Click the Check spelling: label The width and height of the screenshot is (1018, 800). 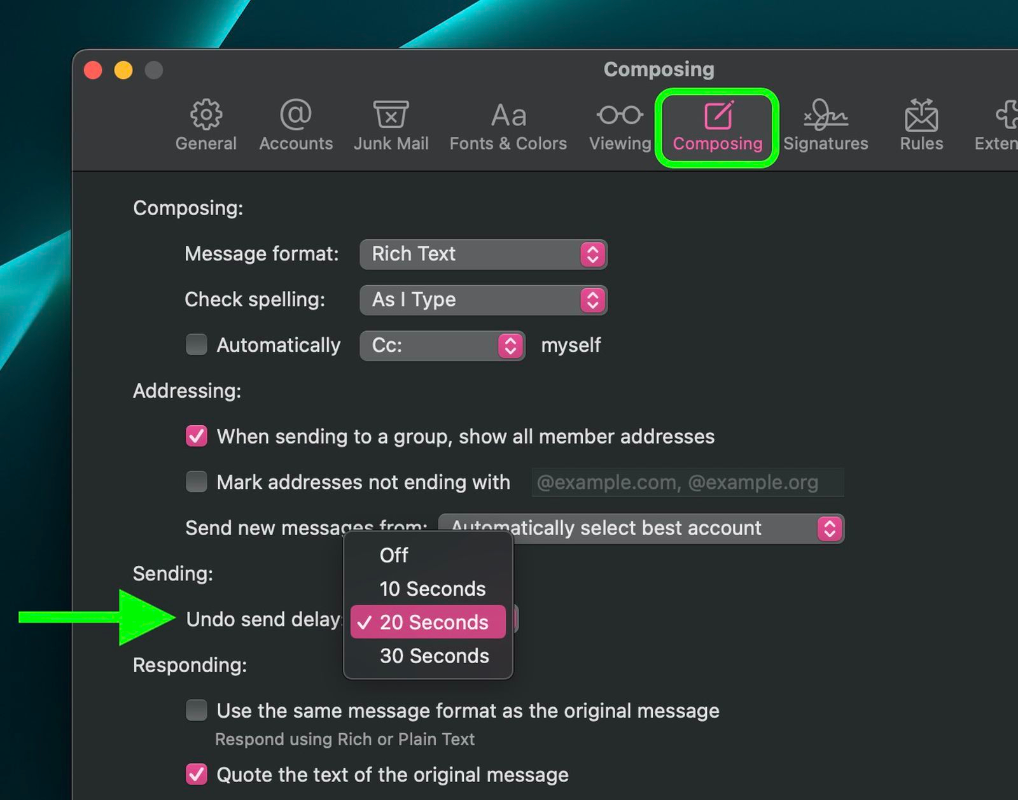(x=254, y=300)
